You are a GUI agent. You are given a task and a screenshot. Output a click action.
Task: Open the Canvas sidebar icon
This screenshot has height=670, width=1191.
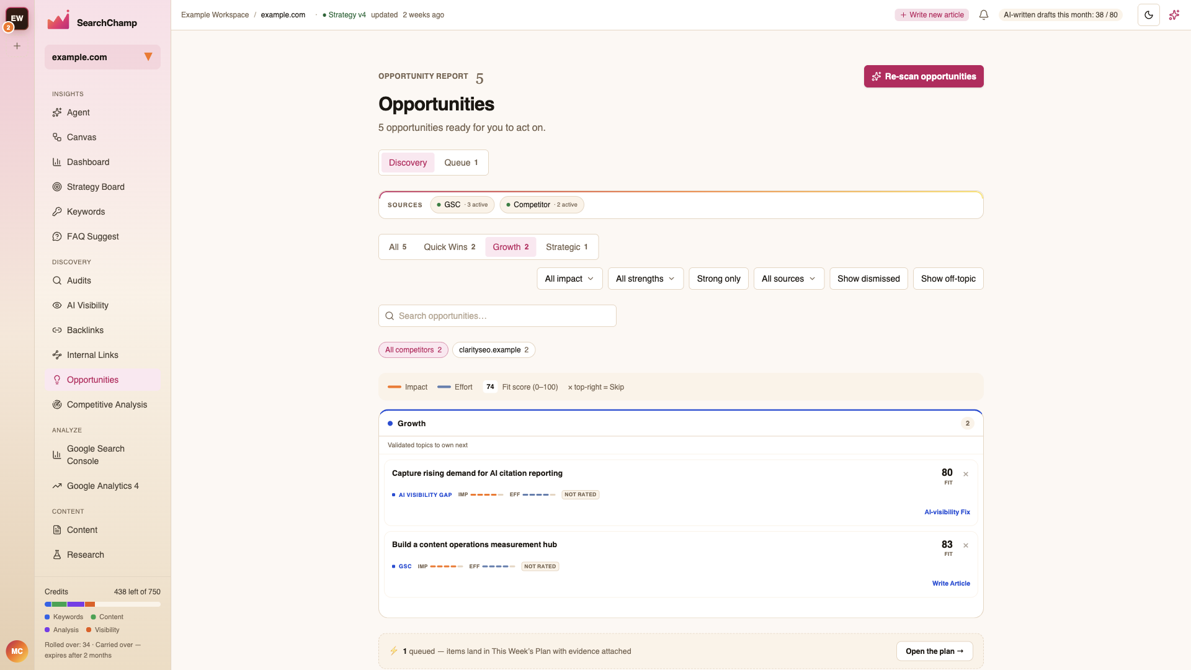57,137
